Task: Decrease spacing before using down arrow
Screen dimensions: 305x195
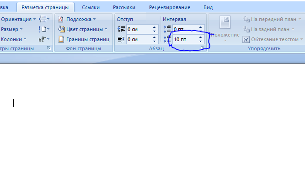Action: point(200,32)
